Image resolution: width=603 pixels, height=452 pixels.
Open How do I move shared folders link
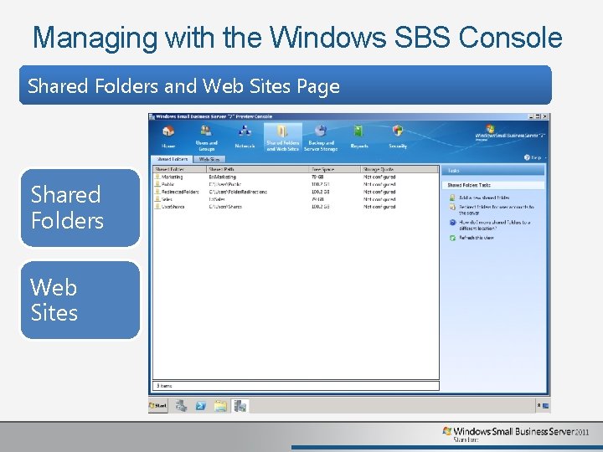point(495,225)
